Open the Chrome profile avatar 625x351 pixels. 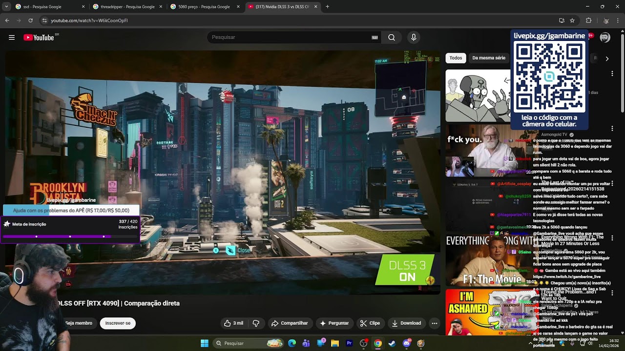pyautogui.click(x=606, y=20)
